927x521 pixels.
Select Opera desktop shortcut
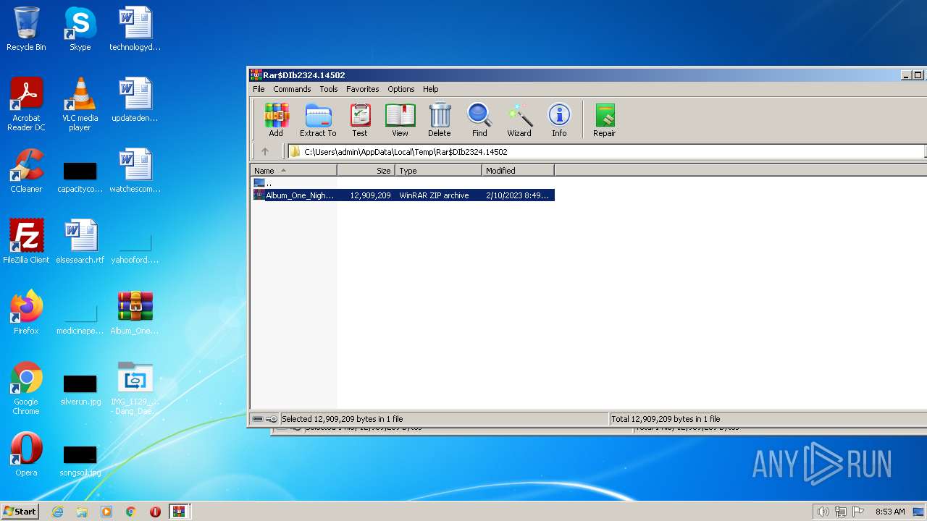click(26, 454)
